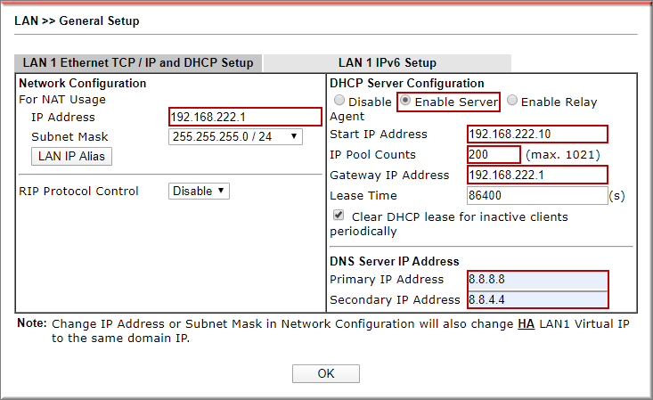Click the IP Pool Counts field

tap(494, 155)
